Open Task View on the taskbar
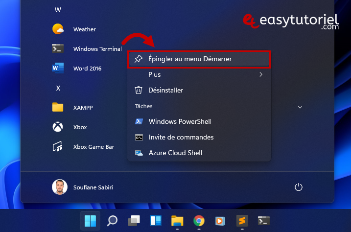Viewport: 351px width, 232px height. pyautogui.click(x=134, y=221)
